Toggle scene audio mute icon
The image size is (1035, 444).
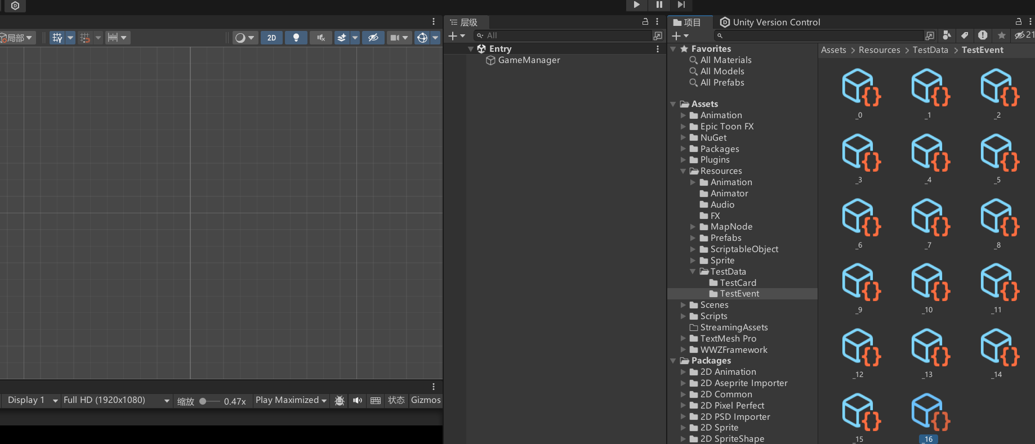point(320,38)
